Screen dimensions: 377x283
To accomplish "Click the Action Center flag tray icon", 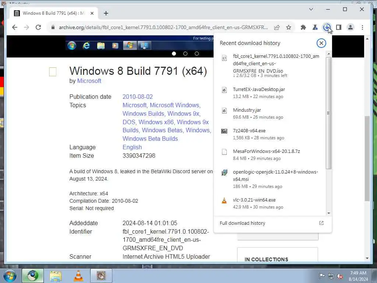I will click(321, 276).
